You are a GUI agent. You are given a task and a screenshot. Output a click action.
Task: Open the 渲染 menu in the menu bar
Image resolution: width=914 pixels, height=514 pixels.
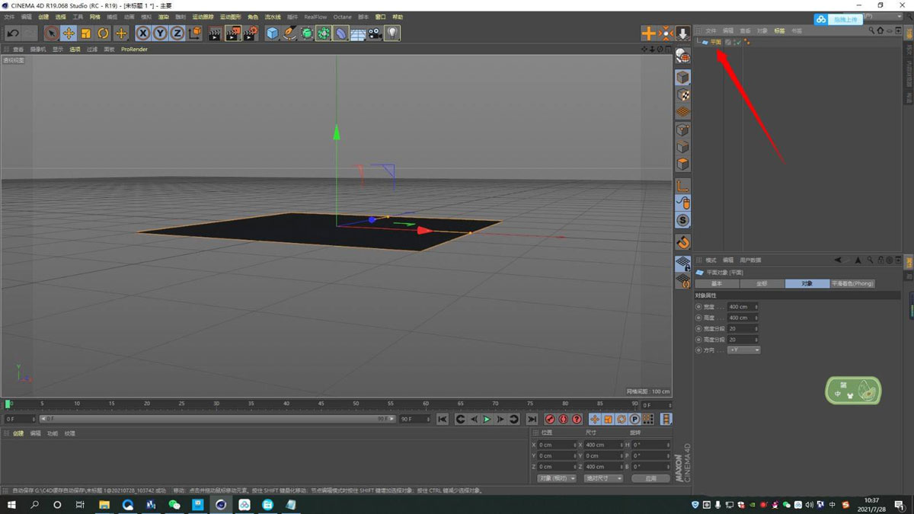pos(163,17)
